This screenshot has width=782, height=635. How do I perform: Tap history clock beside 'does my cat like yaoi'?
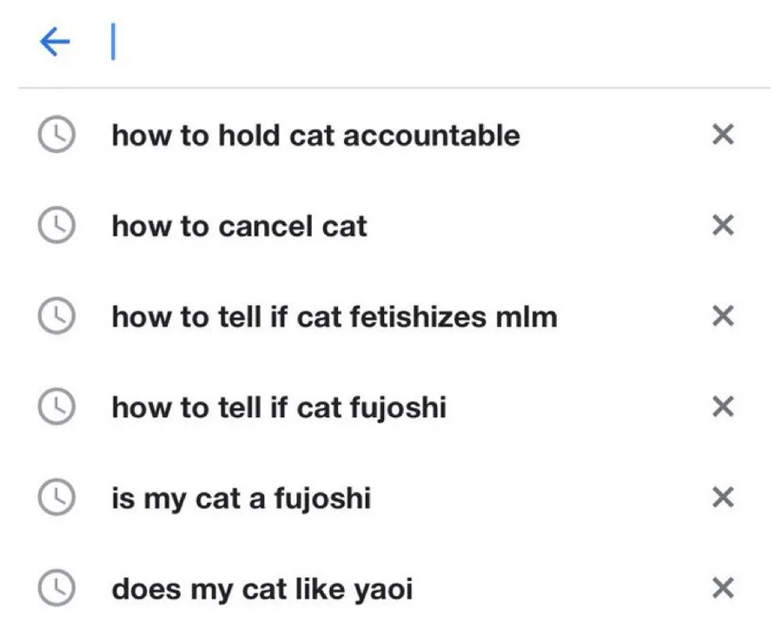57,589
